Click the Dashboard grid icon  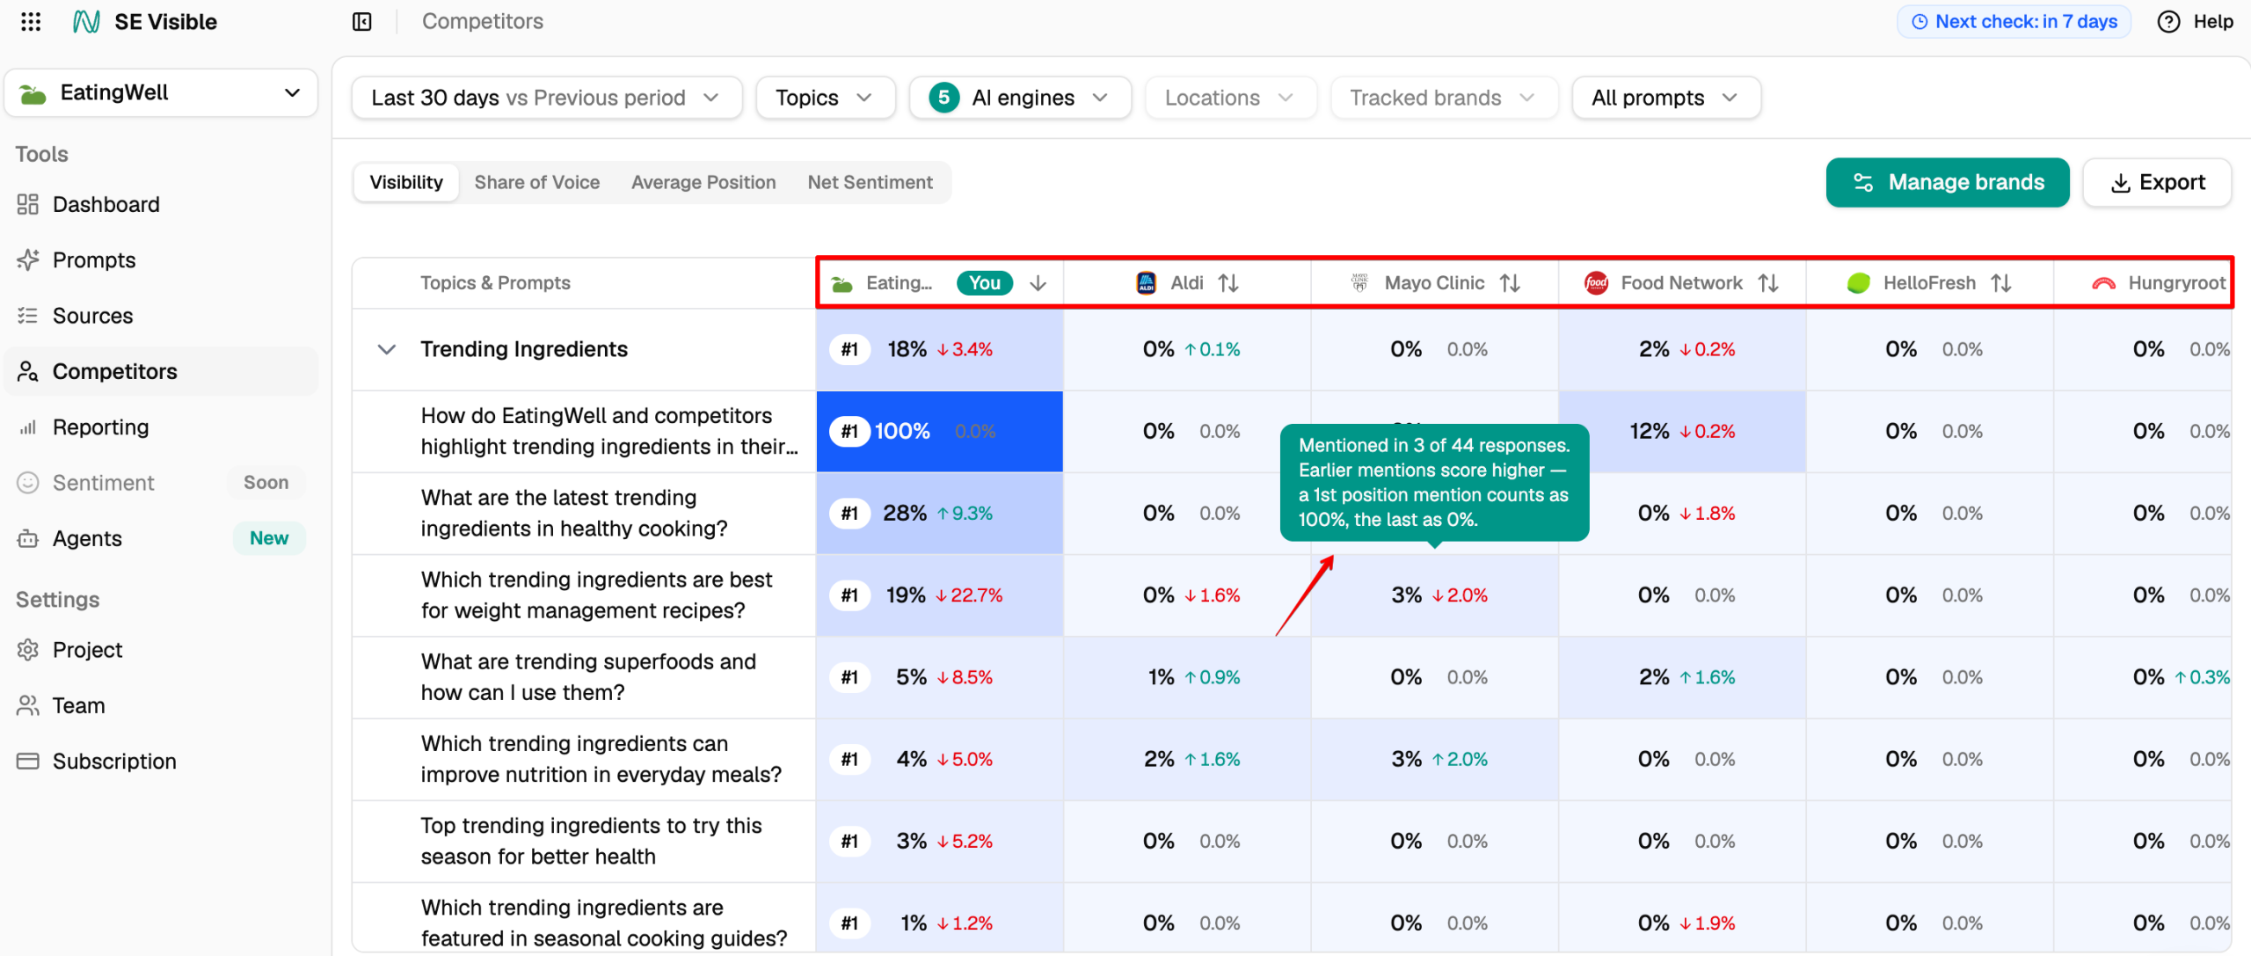28,204
